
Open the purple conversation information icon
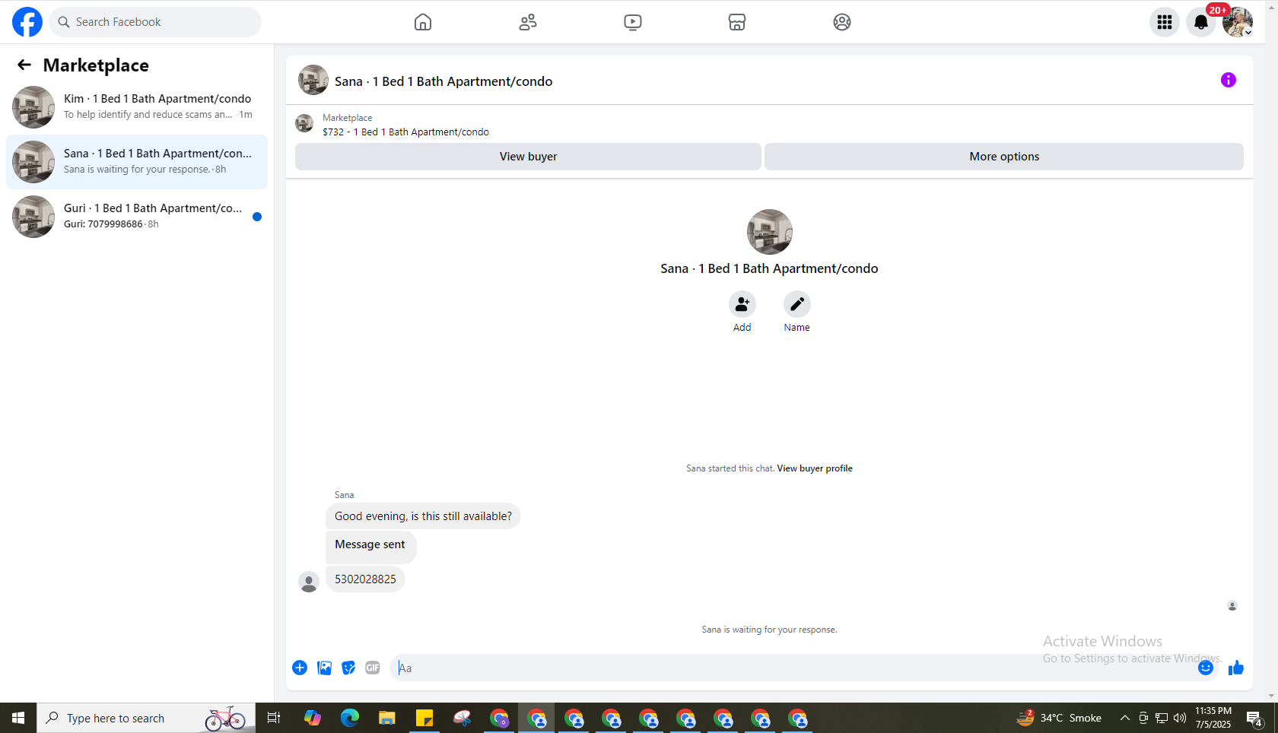[x=1229, y=80]
